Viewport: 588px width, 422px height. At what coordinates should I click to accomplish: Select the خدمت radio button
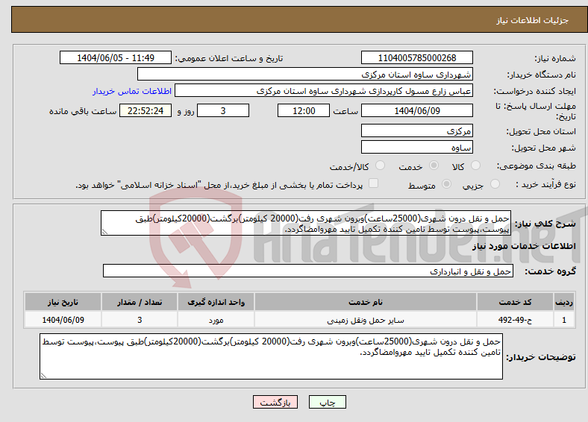434,166
